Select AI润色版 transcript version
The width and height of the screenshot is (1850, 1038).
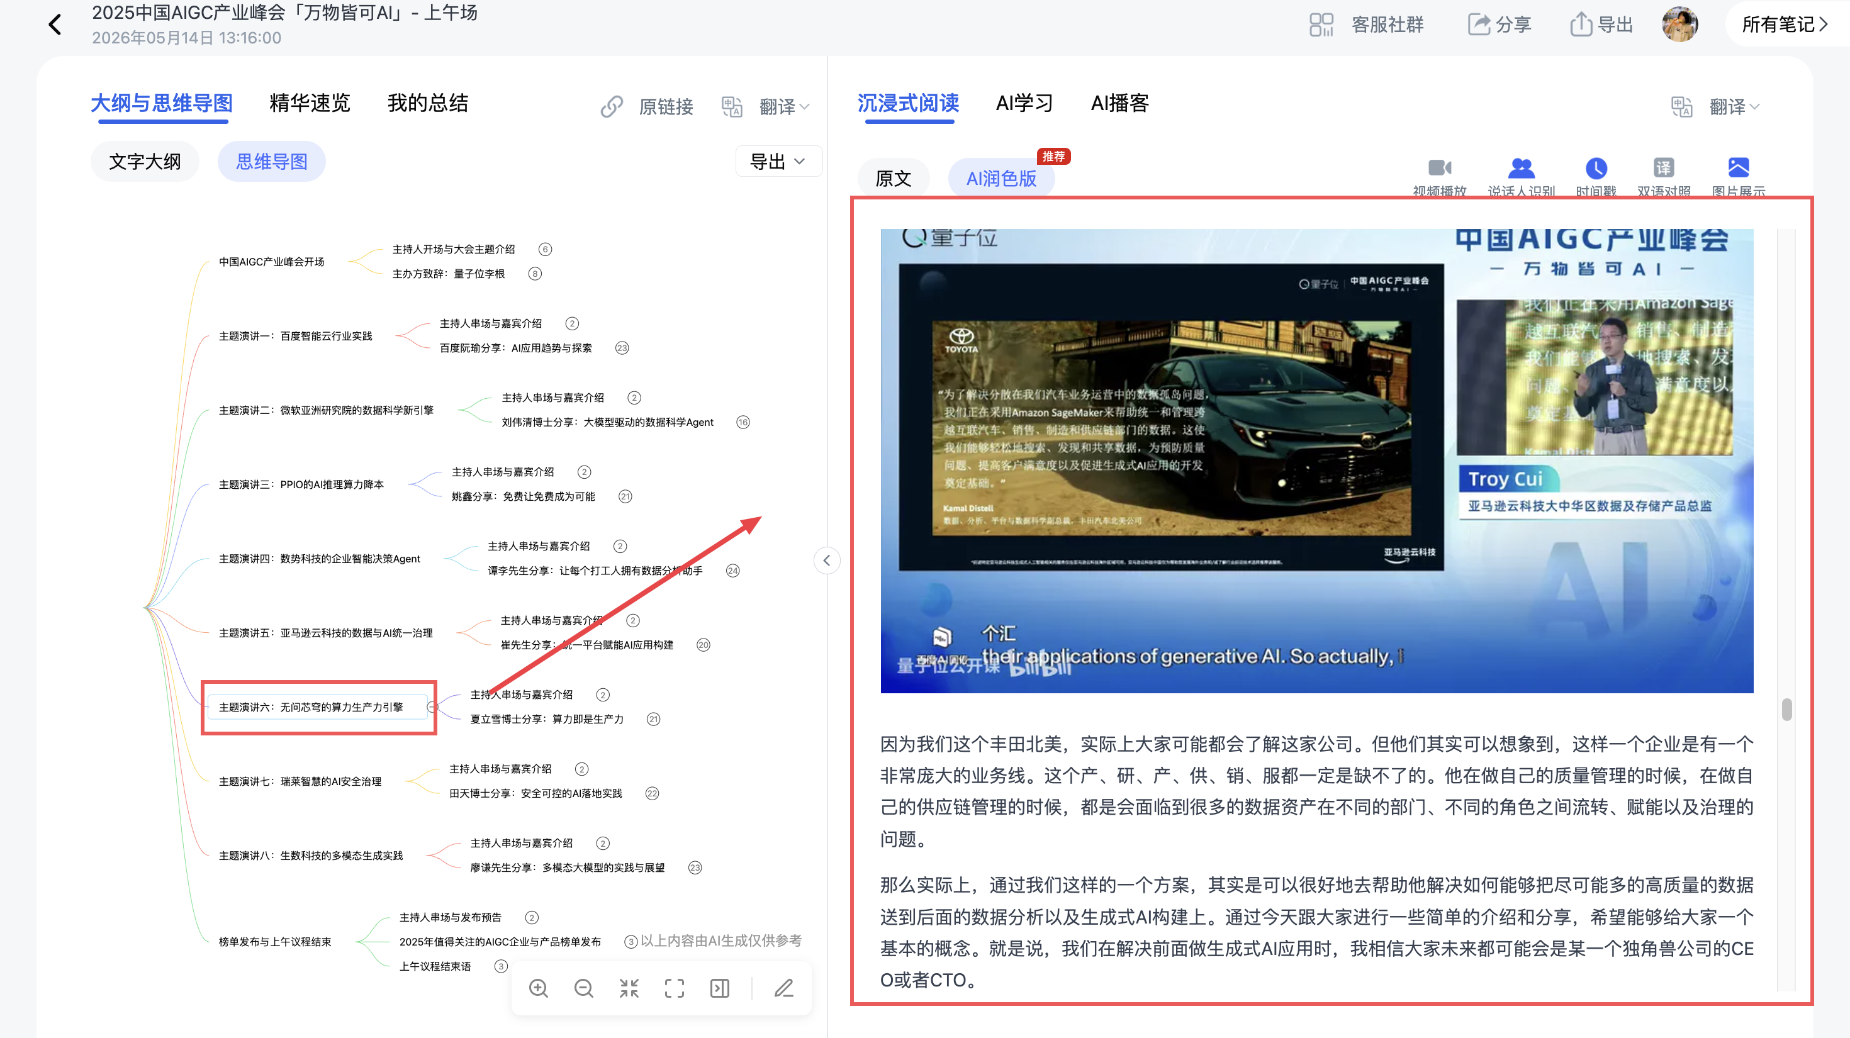(1001, 179)
